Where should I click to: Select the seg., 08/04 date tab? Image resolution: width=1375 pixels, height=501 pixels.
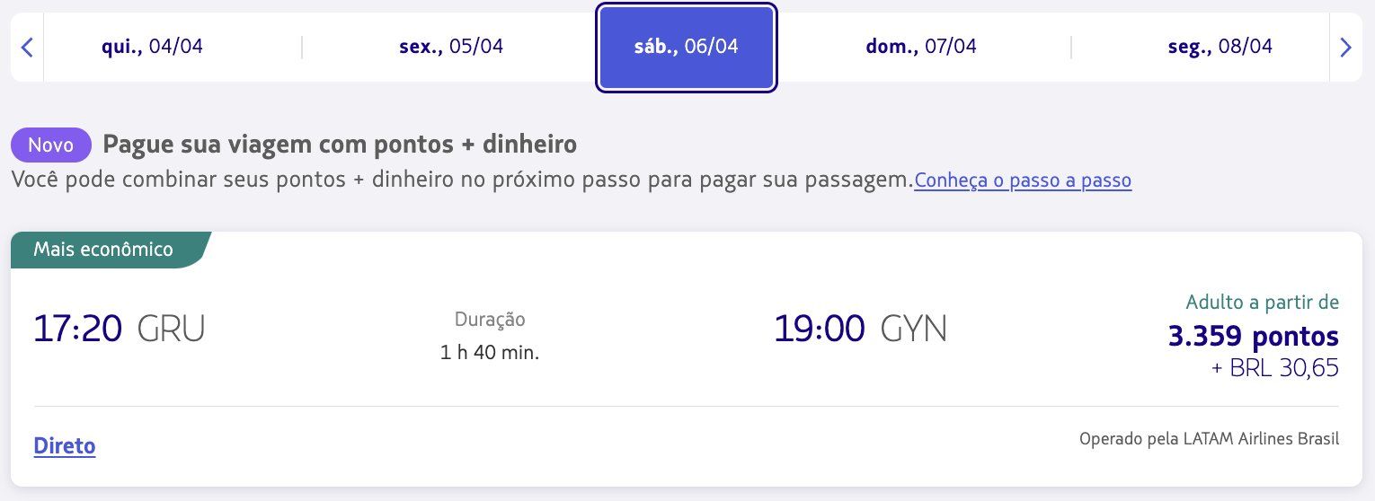(1220, 47)
